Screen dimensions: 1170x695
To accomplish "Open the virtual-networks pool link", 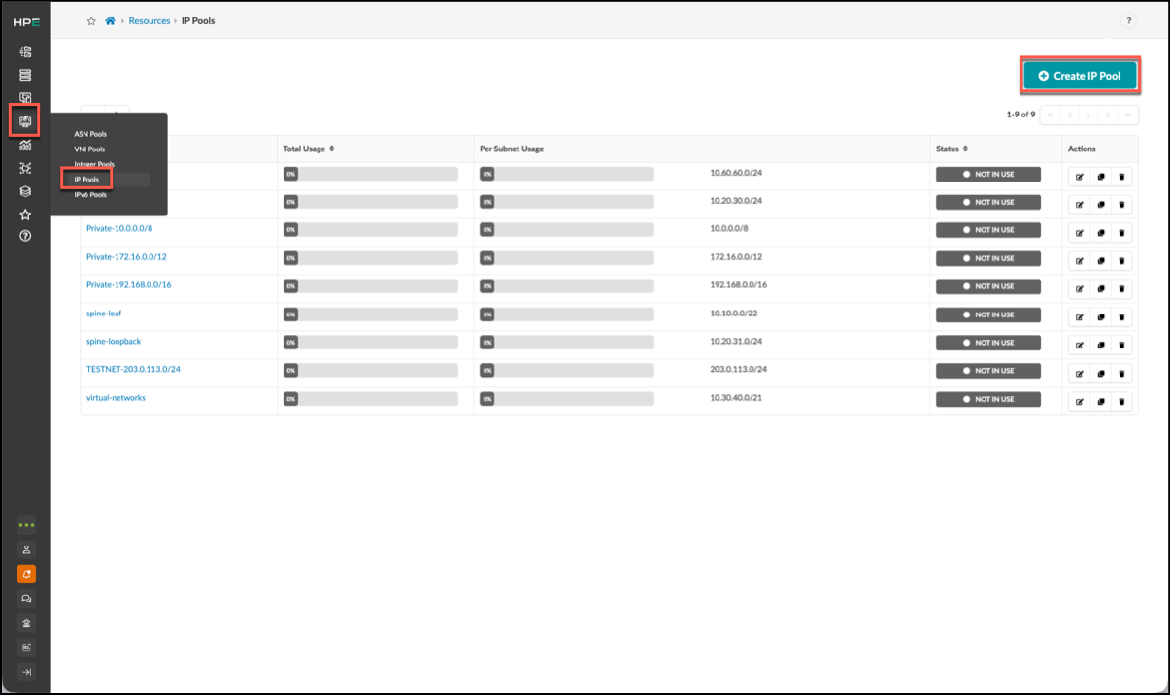I will (x=116, y=398).
